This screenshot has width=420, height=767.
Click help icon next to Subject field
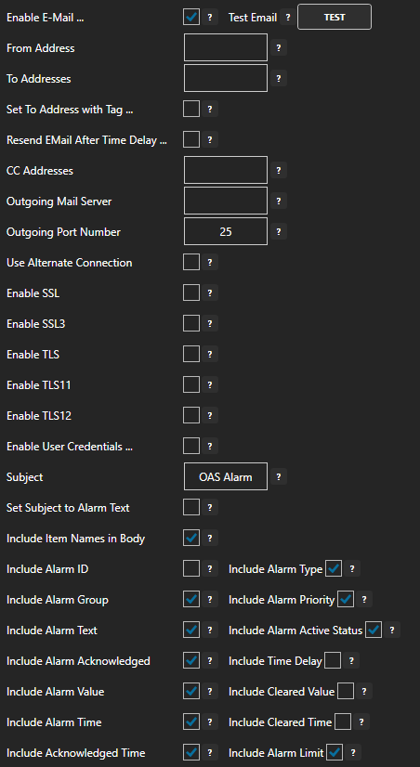279,476
